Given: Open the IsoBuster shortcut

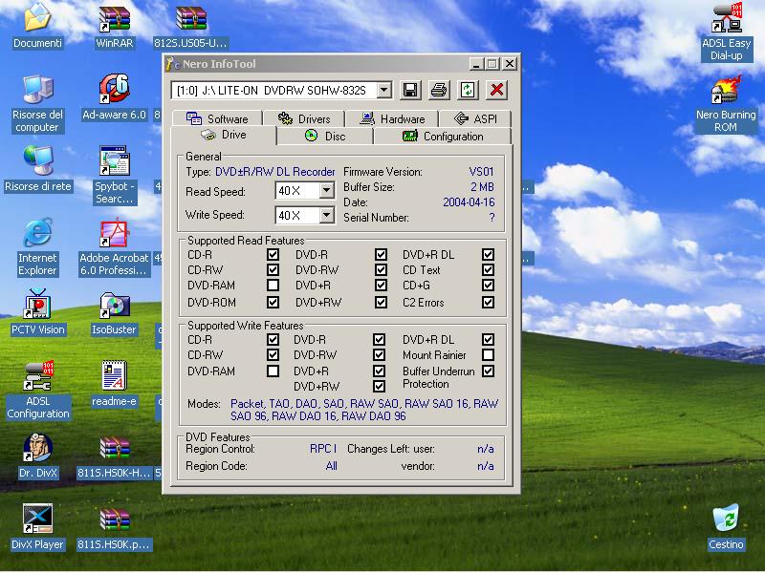Looking at the screenshot, I should 114,312.
